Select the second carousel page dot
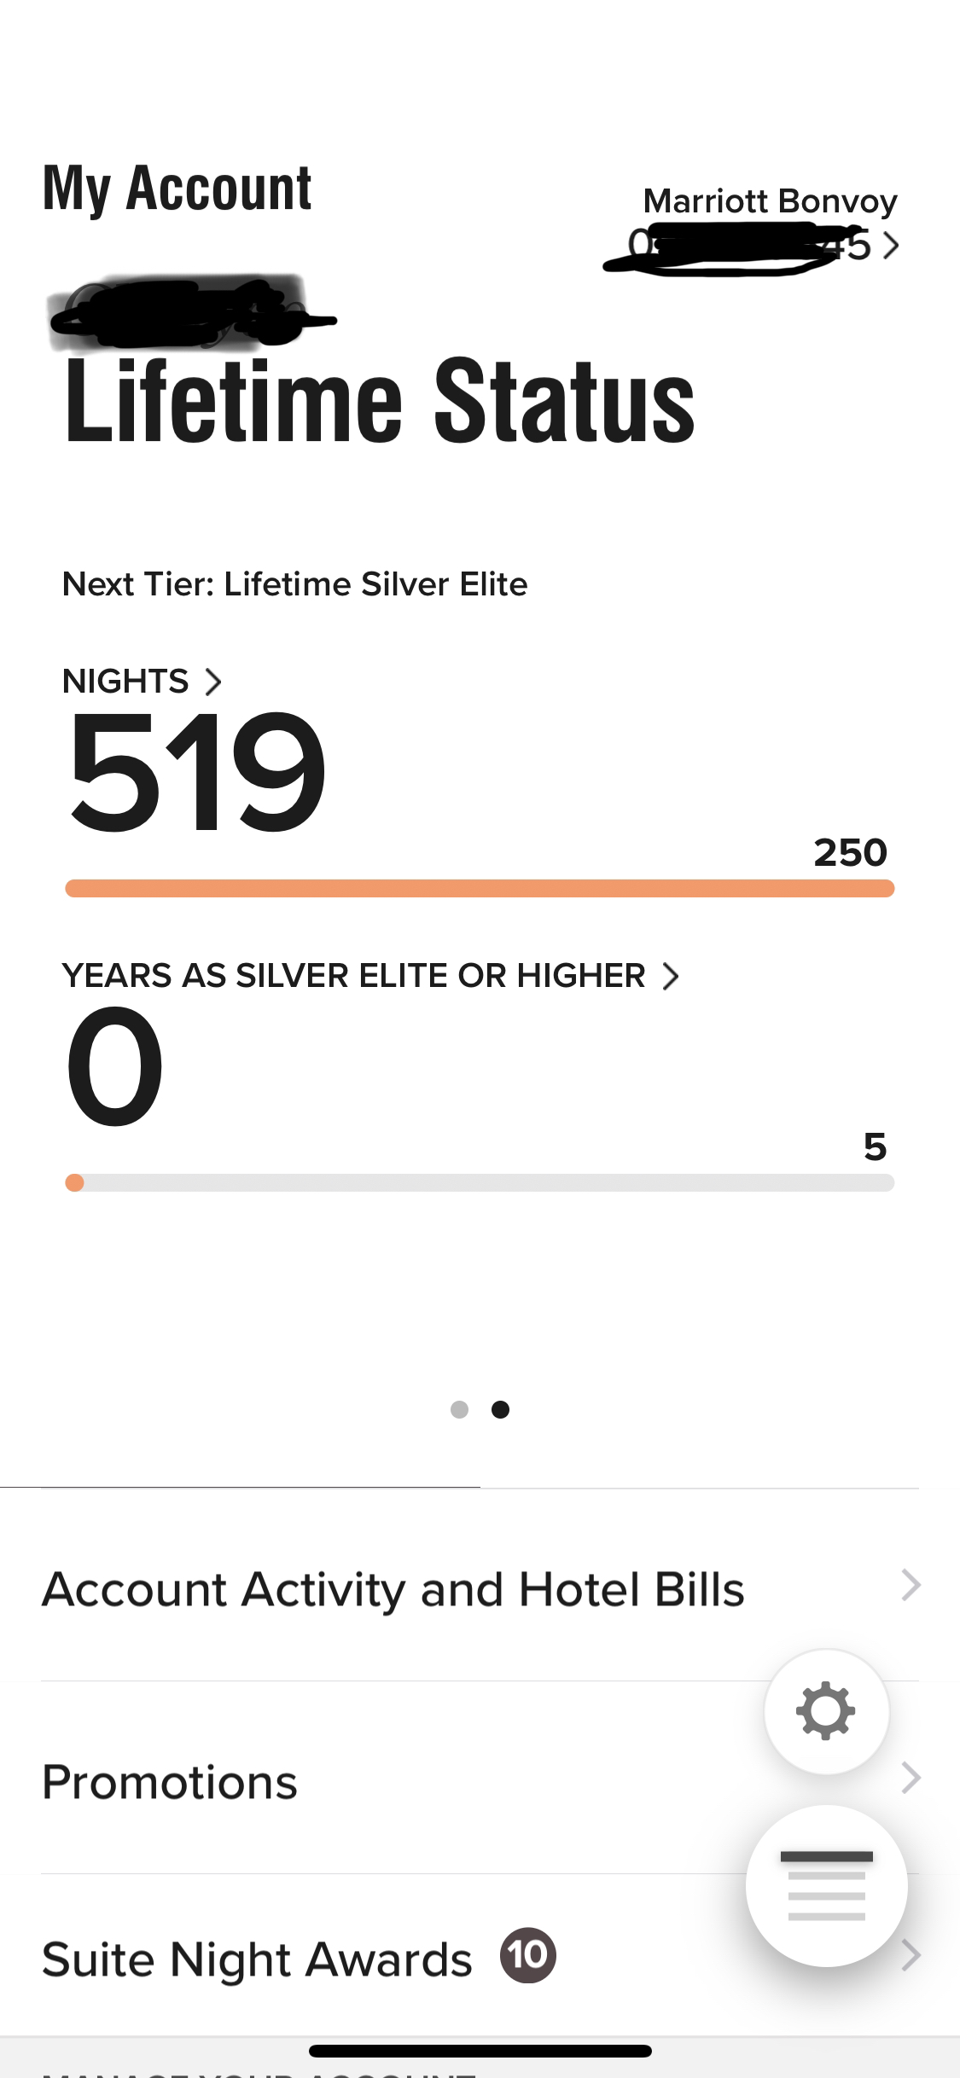Screen dimensions: 960x2078 click(x=501, y=1410)
